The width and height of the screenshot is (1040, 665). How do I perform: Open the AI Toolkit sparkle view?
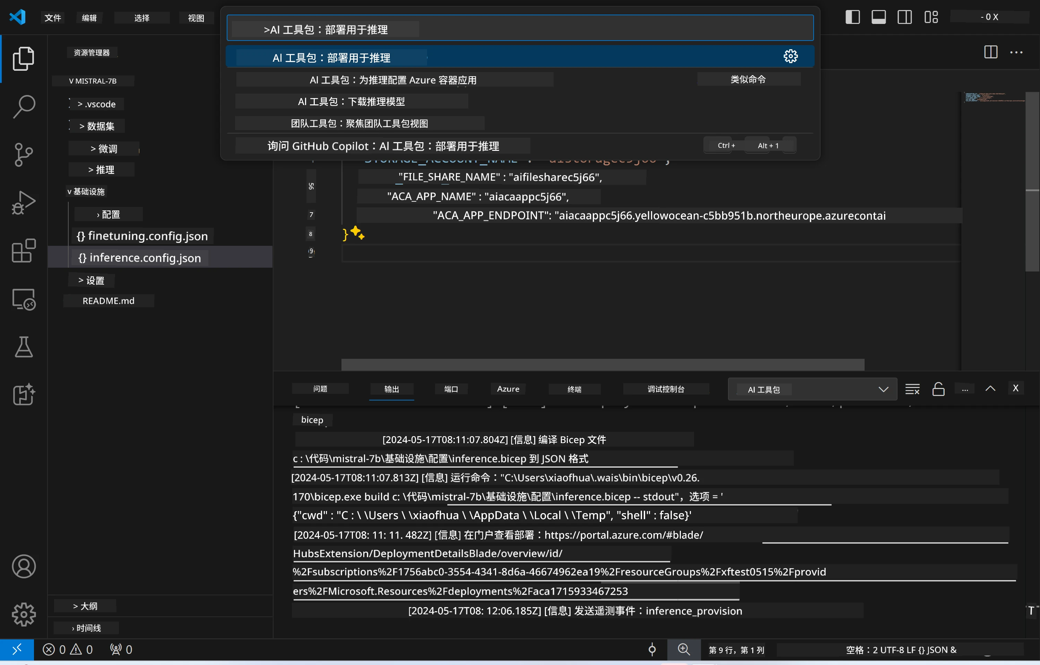coord(23,394)
